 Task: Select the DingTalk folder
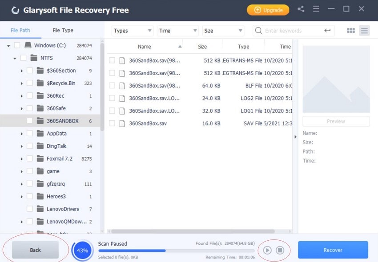point(56,146)
